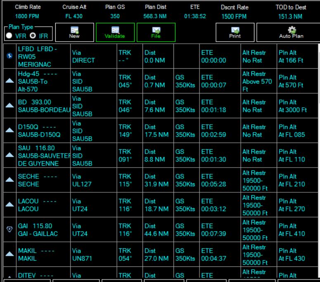Click the New flight plan button
Image resolution: width=320 pixels, height=282 pixels.
[x=74, y=32]
